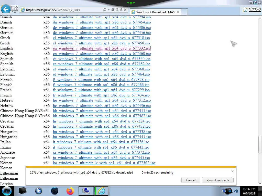
Task: Open Croatian x86 677438.iso link
Action: pos(102,127)
